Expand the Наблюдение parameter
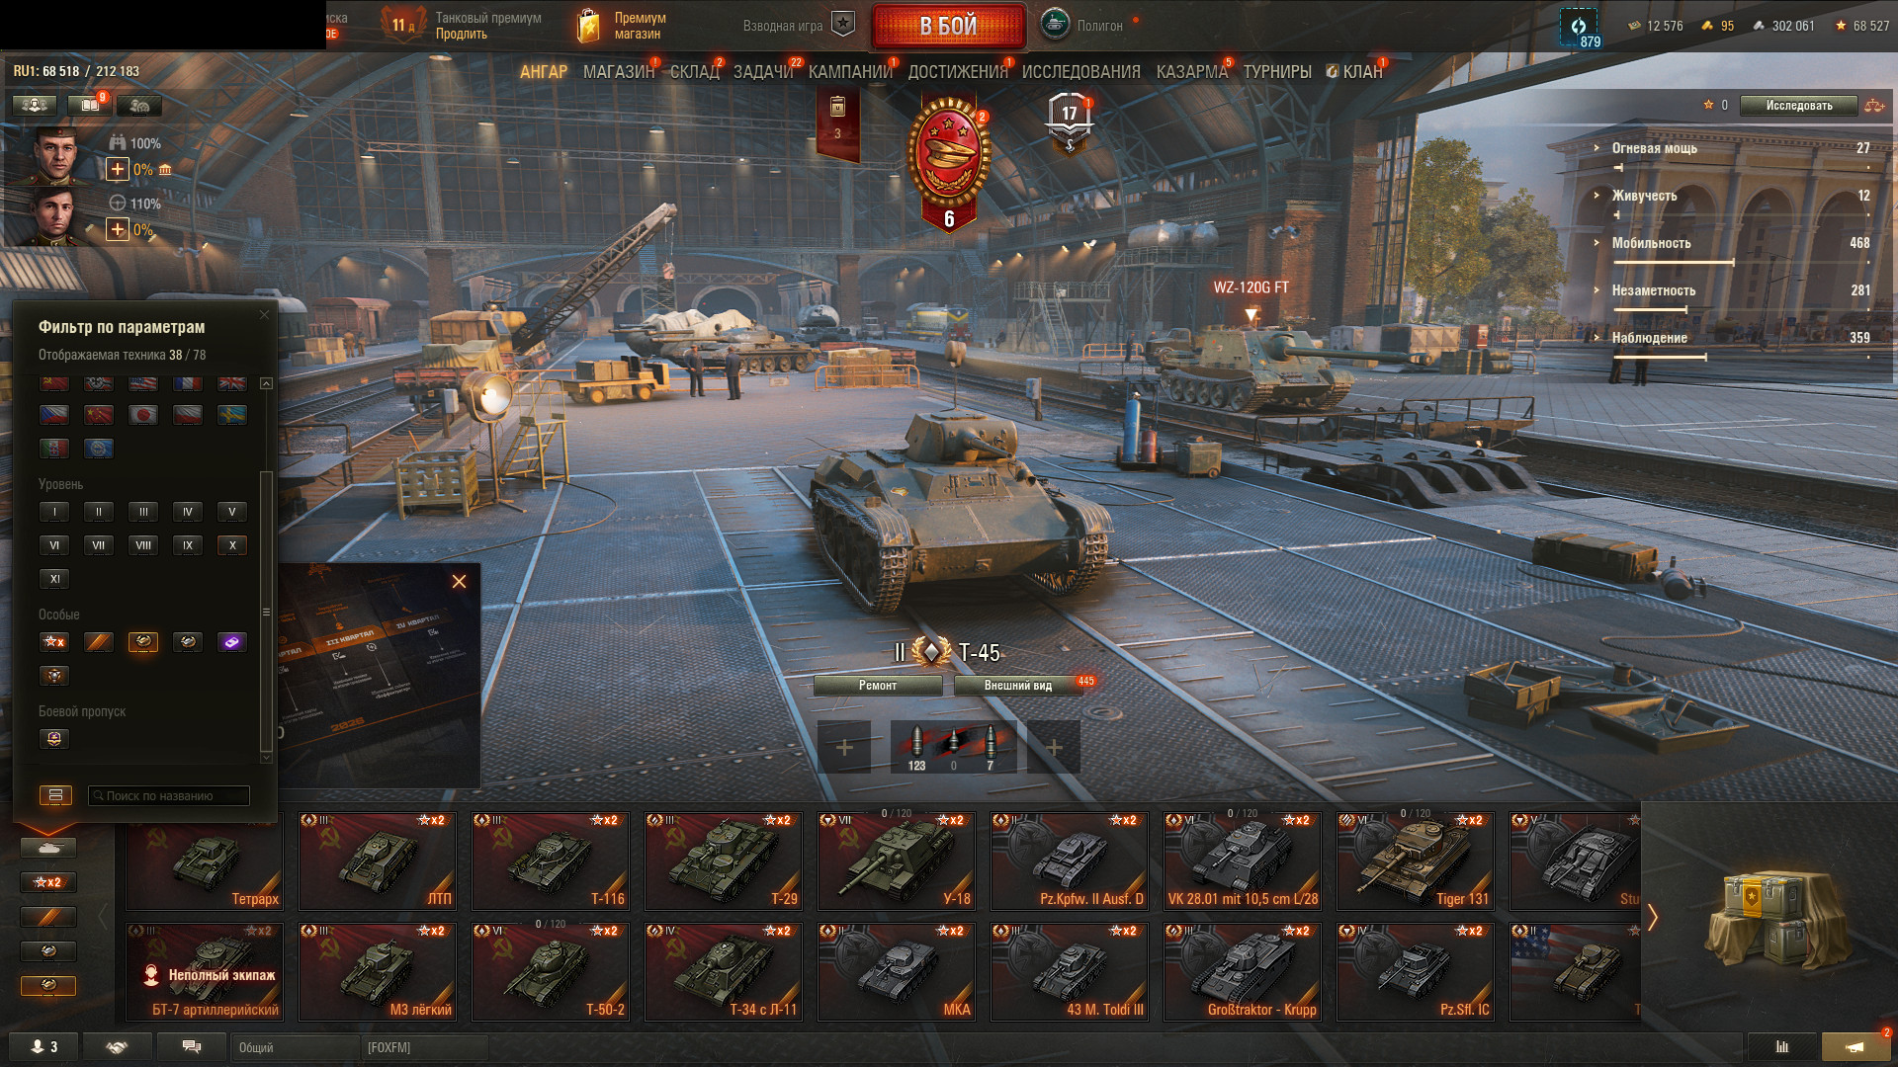The image size is (1898, 1067). [1649, 338]
